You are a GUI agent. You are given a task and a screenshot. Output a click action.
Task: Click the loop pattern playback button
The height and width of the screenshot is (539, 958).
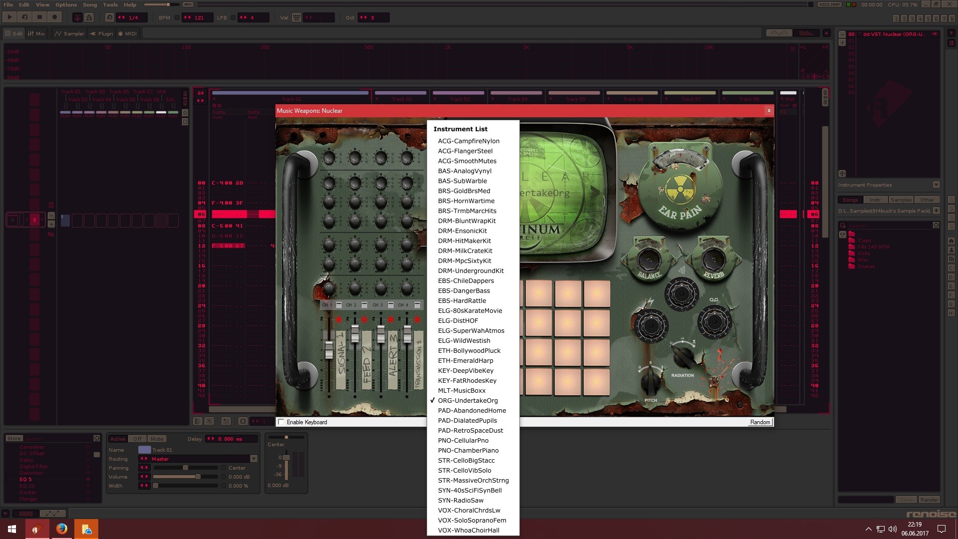(24, 17)
